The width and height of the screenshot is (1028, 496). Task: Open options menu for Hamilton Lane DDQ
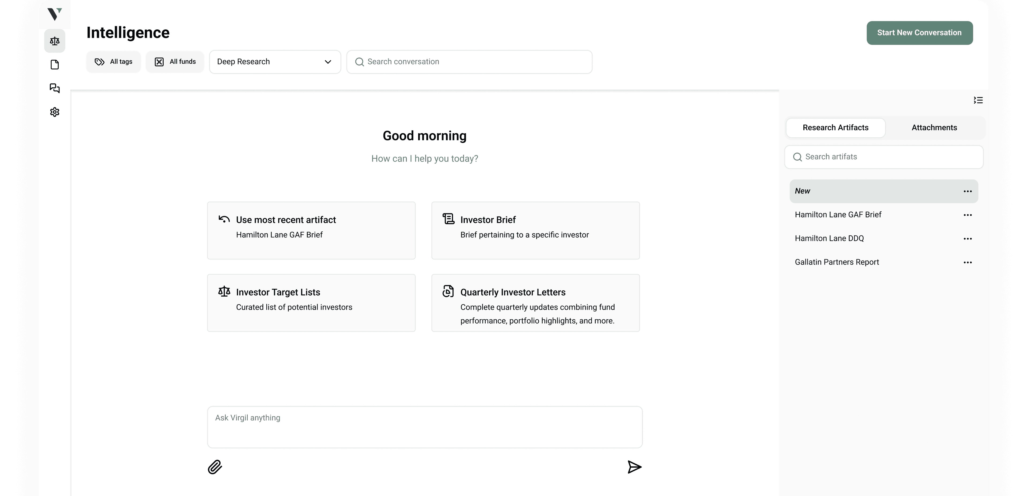pyautogui.click(x=968, y=238)
